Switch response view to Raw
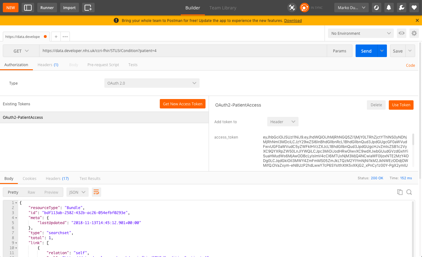Viewport: 422px width, 257px height. pyautogui.click(x=31, y=192)
